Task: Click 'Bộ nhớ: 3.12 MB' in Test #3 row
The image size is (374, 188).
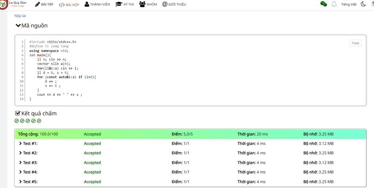Action: click(x=318, y=162)
